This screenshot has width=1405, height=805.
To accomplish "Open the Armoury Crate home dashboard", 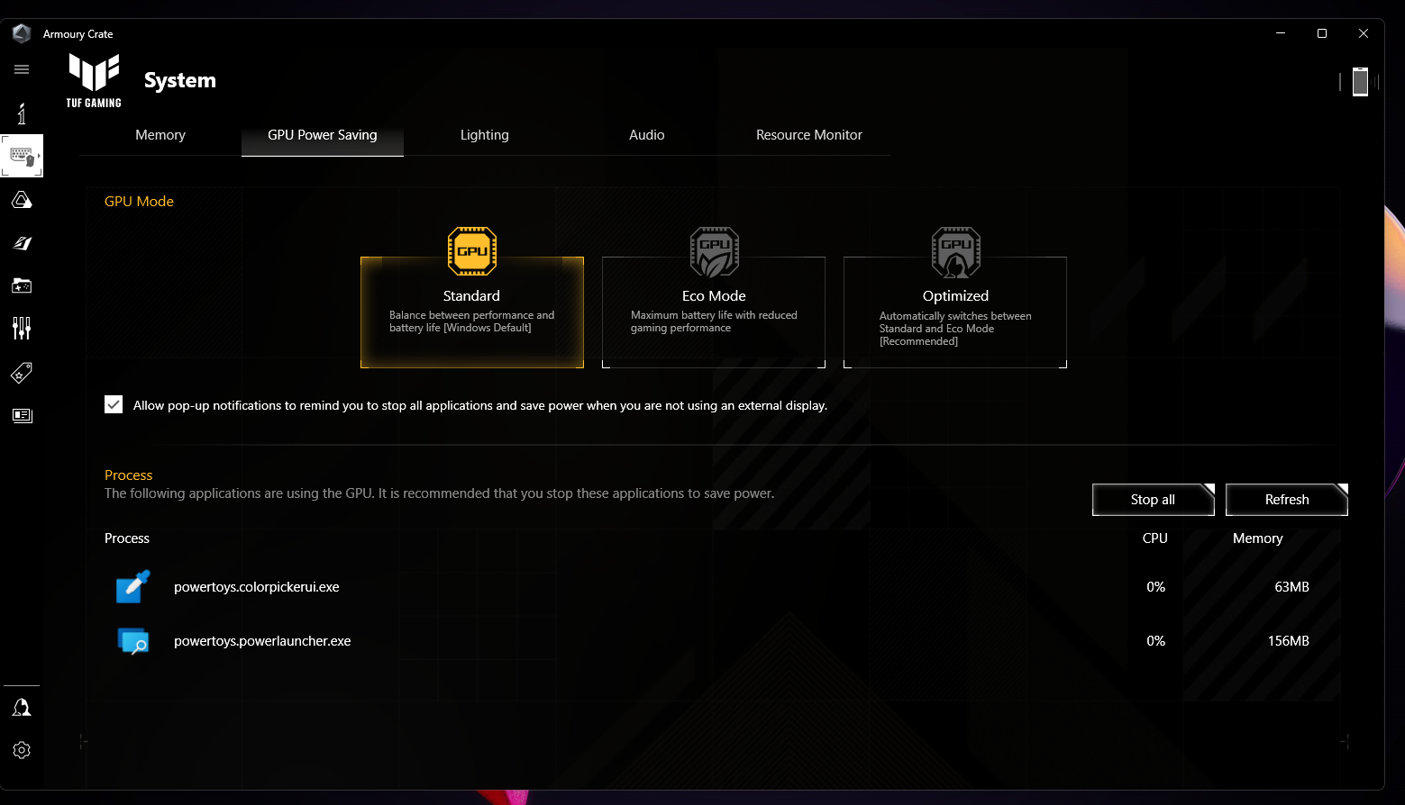I will (22, 114).
